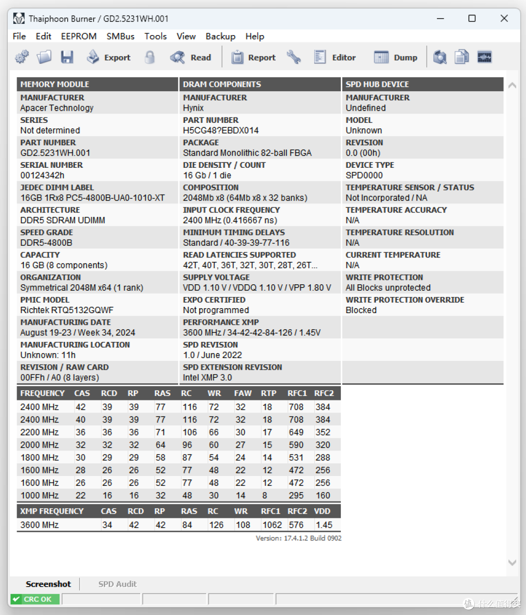Image resolution: width=526 pixels, height=615 pixels.
Task: Save dump with the floppy disk icon
Action: 67,57
